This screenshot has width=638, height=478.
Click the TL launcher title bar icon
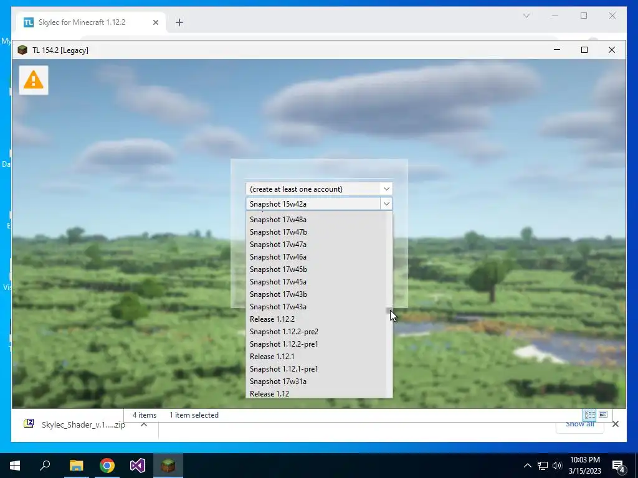(x=22, y=50)
